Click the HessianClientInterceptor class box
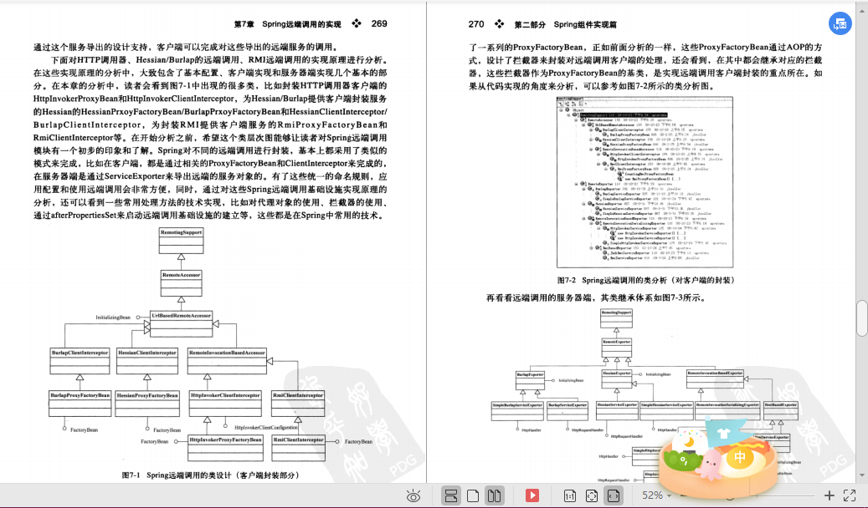Viewport: 868px width, 508px height. [x=147, y=361]
